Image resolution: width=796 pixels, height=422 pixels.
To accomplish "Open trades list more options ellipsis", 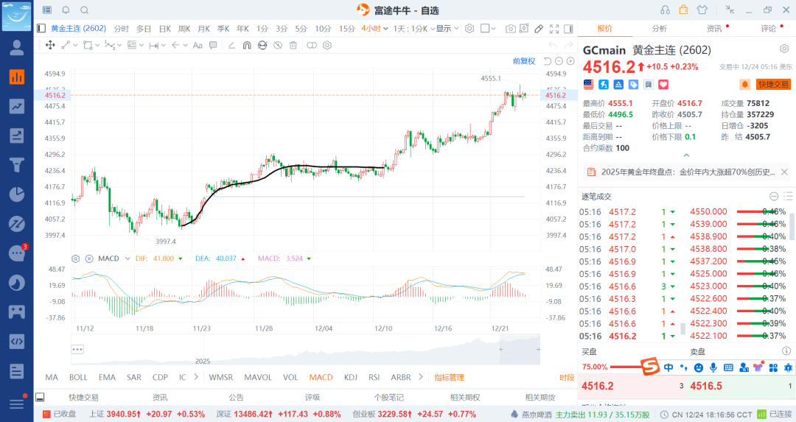I will coord(774,197).
